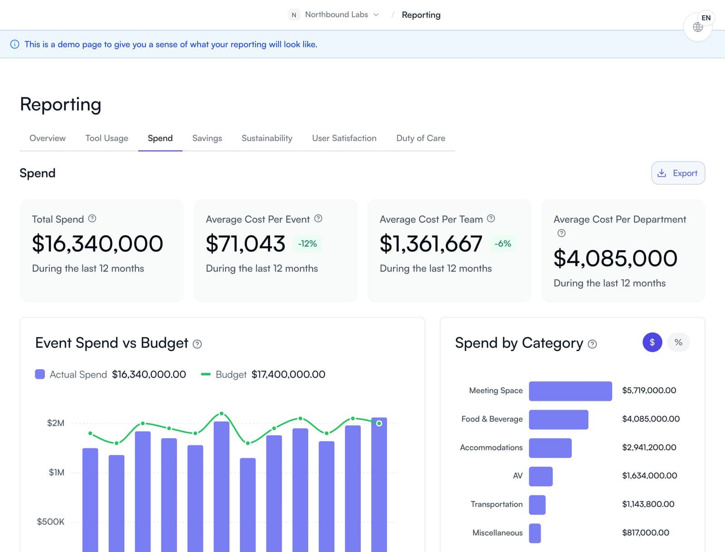
Task: View the User Satisfaction tab
Action: pos(344,138)
